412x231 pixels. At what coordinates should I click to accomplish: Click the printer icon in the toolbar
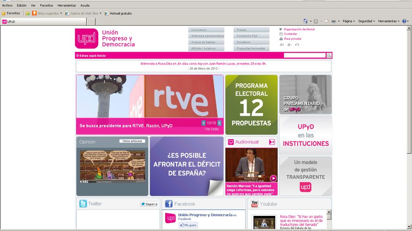click(334, 21)
